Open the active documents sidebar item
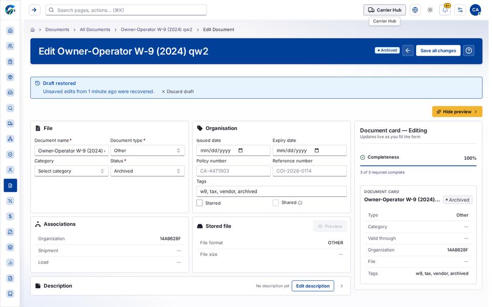492x307 pixels. click(10, 185)
